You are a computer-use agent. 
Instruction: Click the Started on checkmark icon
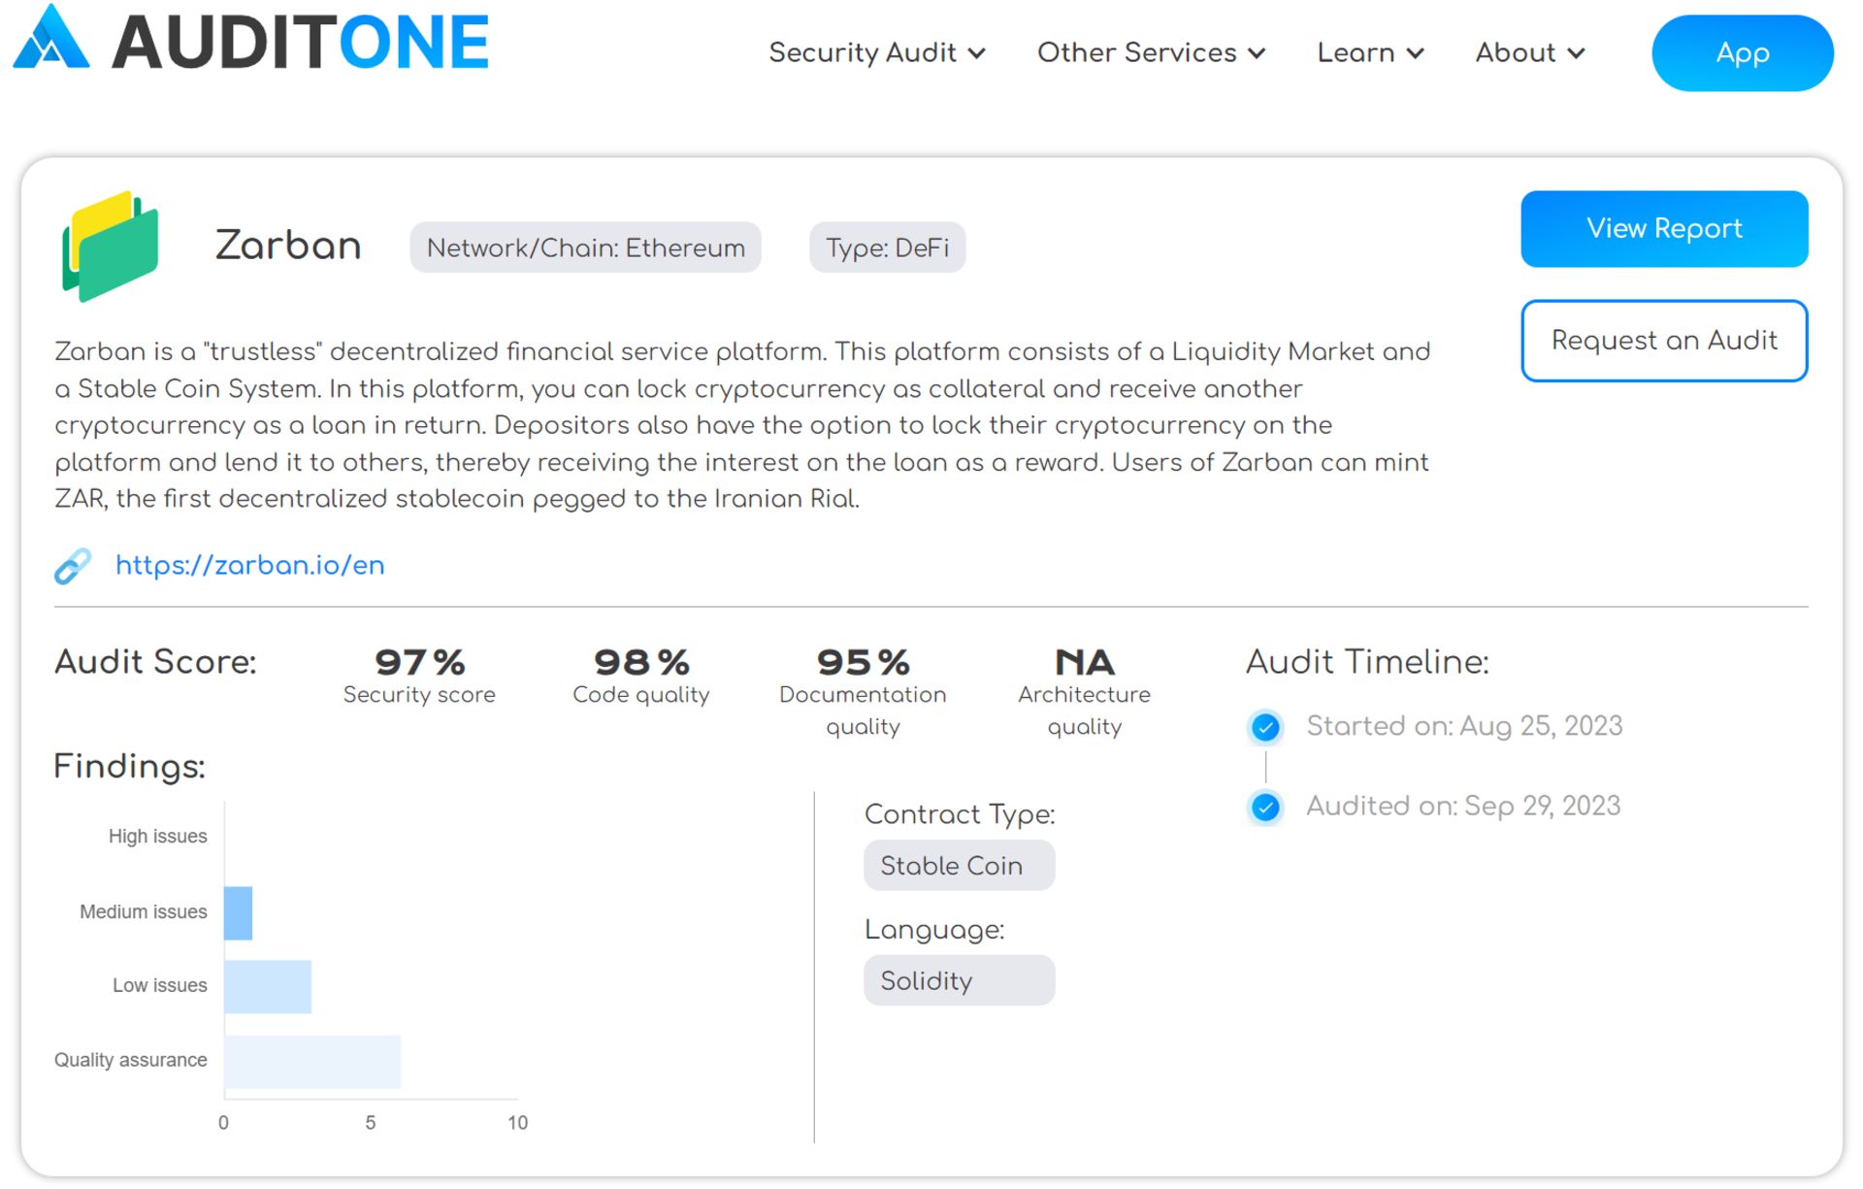[1265, 727]
